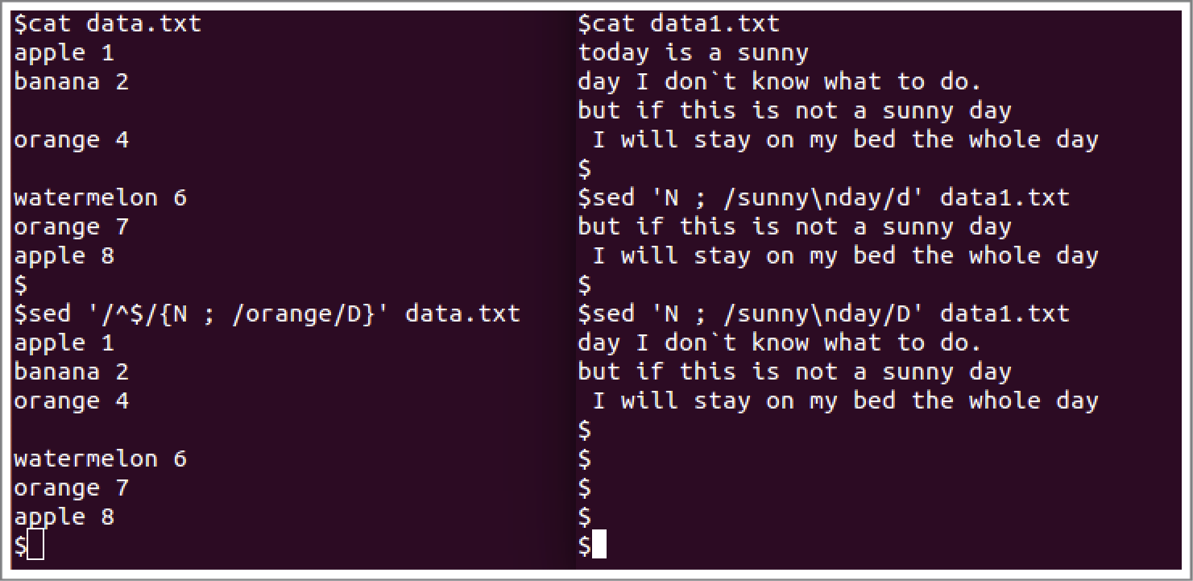The height and width of the screenshot is (581, 1193).
Task: Click 'today is a sunny' output line
Action: pyautogui.click(x=693, y=53)
